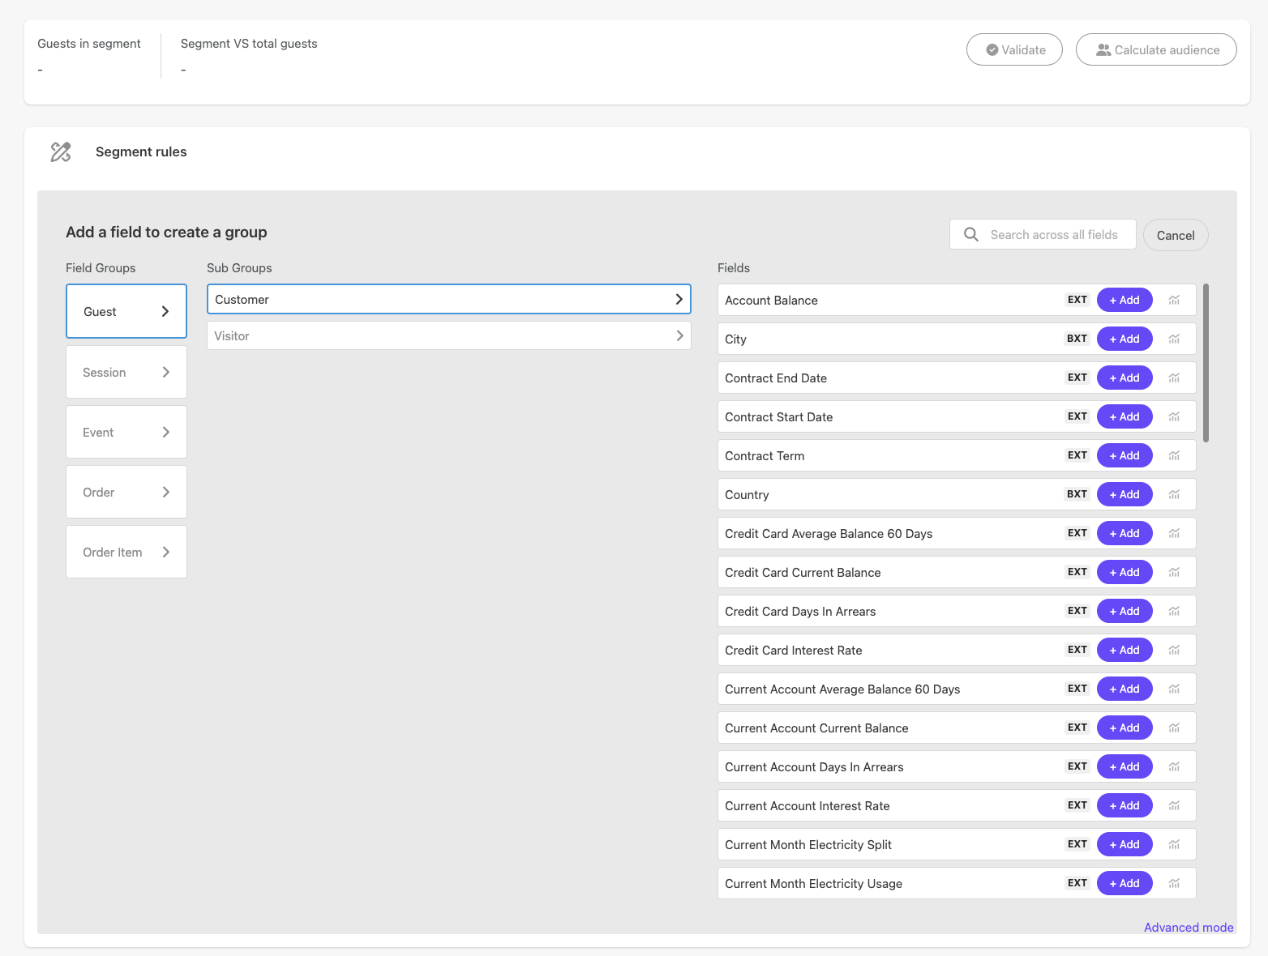Switch to Advanced mode
The width and height of the screenshot is (1268, 956).
coord(1188,928)
